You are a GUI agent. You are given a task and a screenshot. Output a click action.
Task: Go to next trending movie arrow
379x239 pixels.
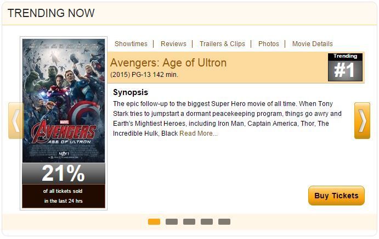362,120
